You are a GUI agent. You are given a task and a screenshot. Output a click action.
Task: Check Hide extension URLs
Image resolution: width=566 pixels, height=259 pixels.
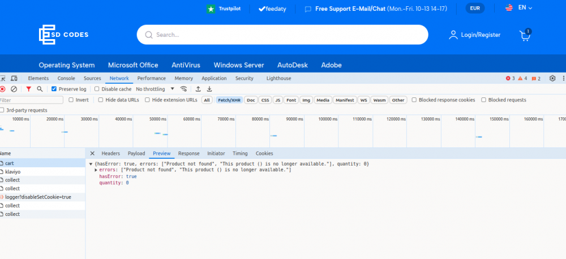coord(147,100)
